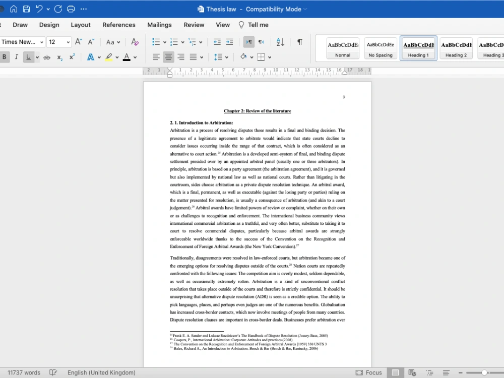Undo the last action
504x378 pixels.
pyautogui.click(x=39, y=9)
